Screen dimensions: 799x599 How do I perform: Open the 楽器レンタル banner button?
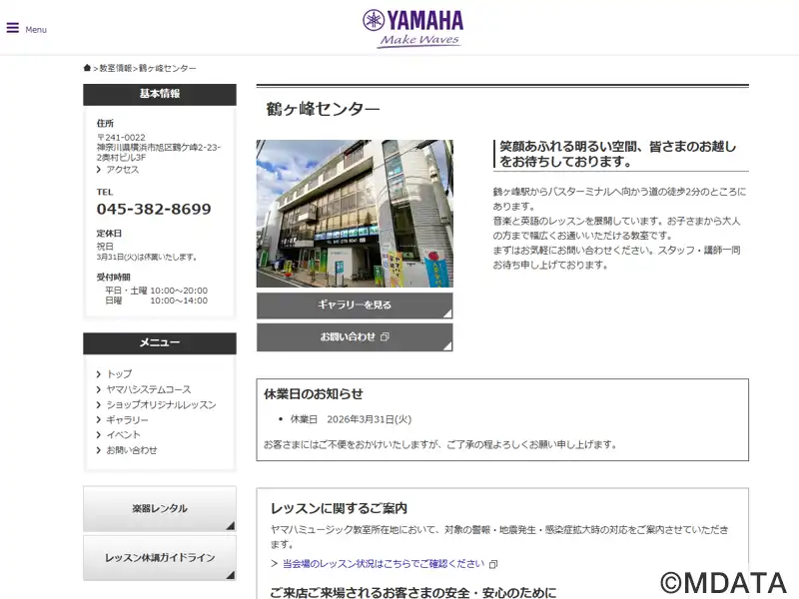pos(160,509)
